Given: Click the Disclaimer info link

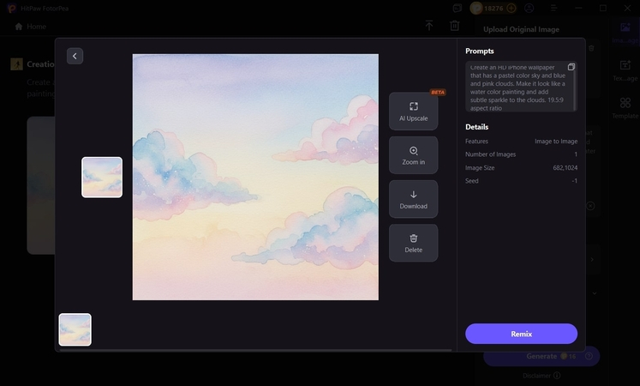Looking at the screenshot, I should (541, 376).
